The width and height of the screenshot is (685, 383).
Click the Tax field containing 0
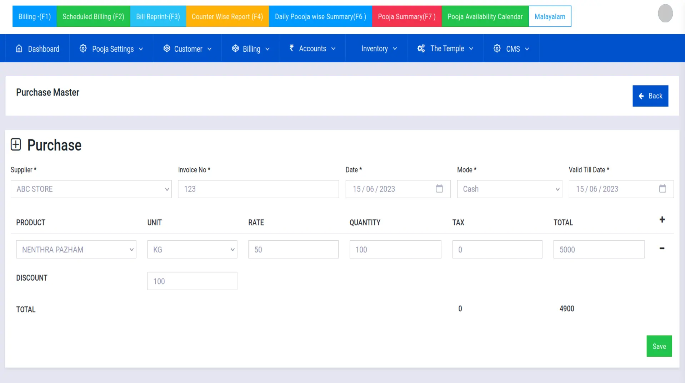click(497, 249)
